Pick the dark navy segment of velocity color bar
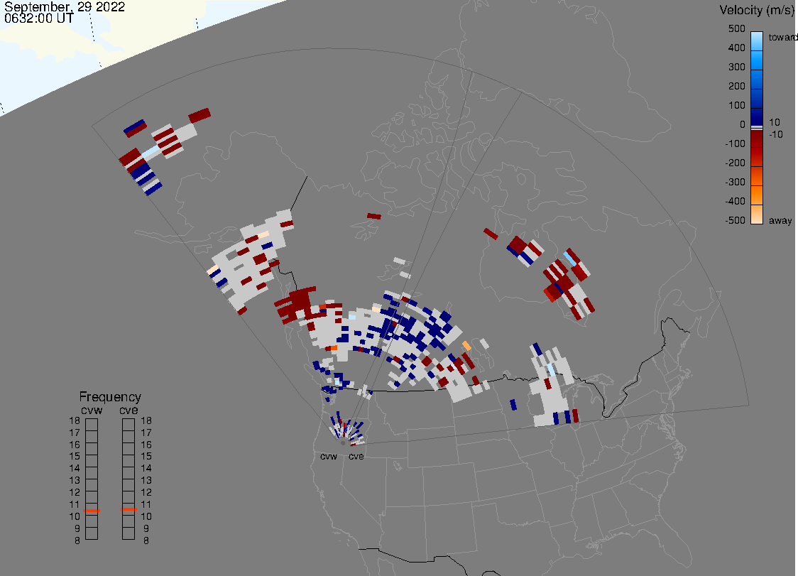This screenshot has width=798, height=576. click(x=757, y=116)
